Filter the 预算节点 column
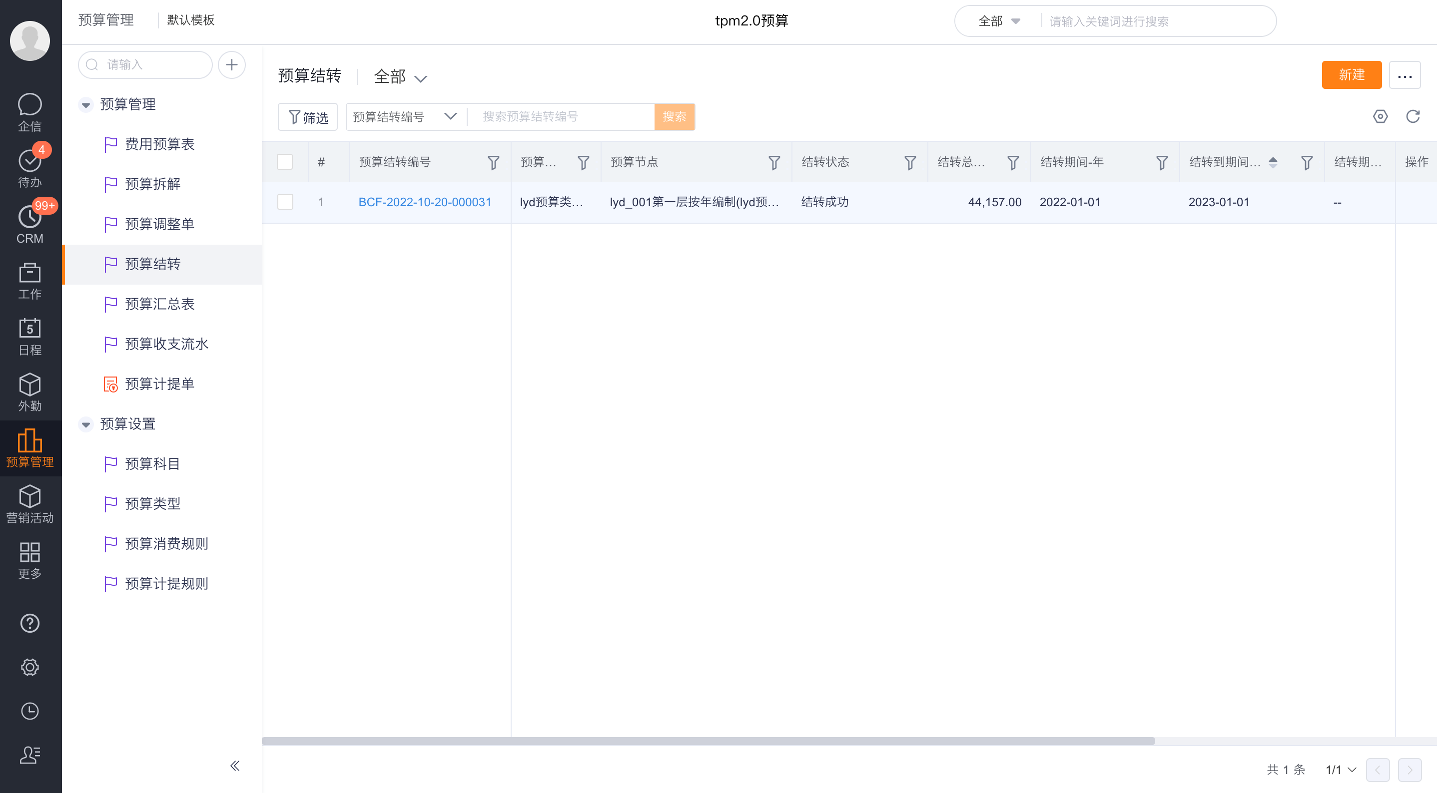The height and width of the screenshot is (793, 1437). coord(774,162)
